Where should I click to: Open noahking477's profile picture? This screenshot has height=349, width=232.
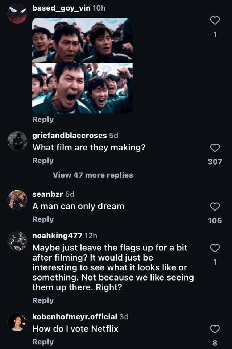17,241
